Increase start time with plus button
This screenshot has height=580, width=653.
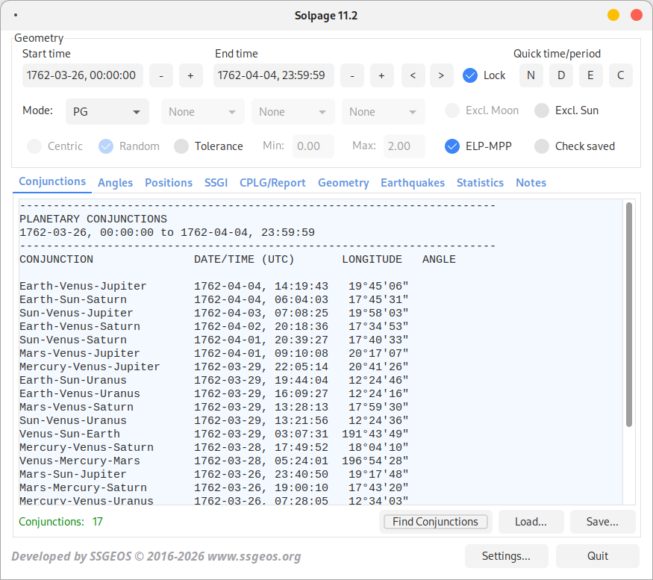[x=191, y=75]
